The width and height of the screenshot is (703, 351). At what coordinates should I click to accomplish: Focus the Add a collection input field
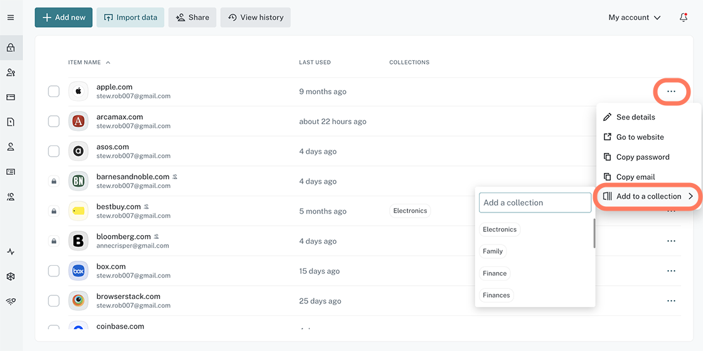(535, 203)
